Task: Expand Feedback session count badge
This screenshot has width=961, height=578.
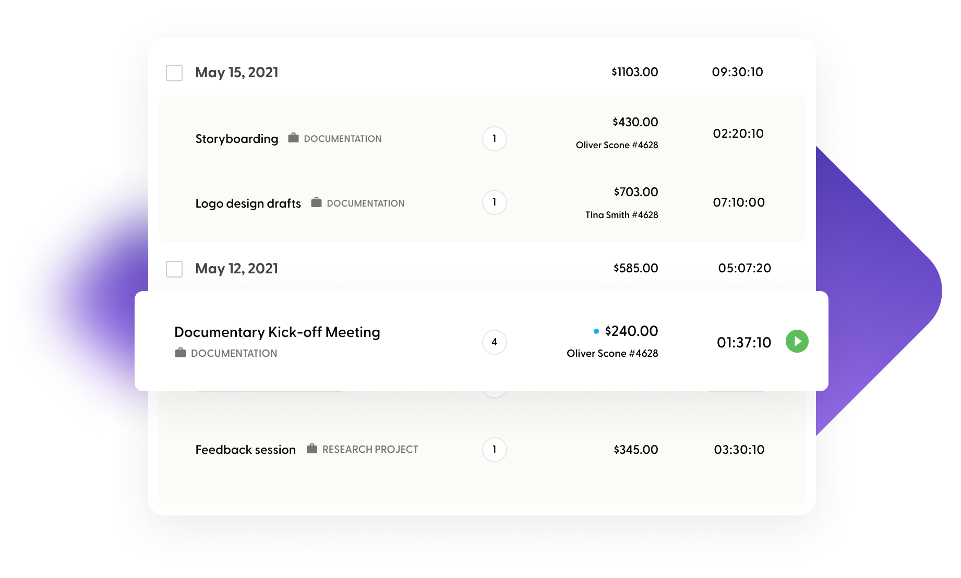Action: [x=494, y=450]
